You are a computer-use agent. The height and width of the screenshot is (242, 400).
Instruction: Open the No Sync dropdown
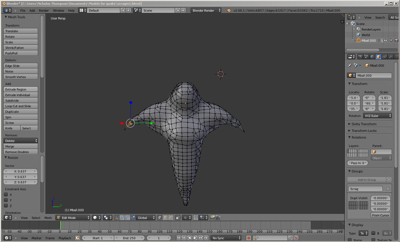[x=226, y=238]
